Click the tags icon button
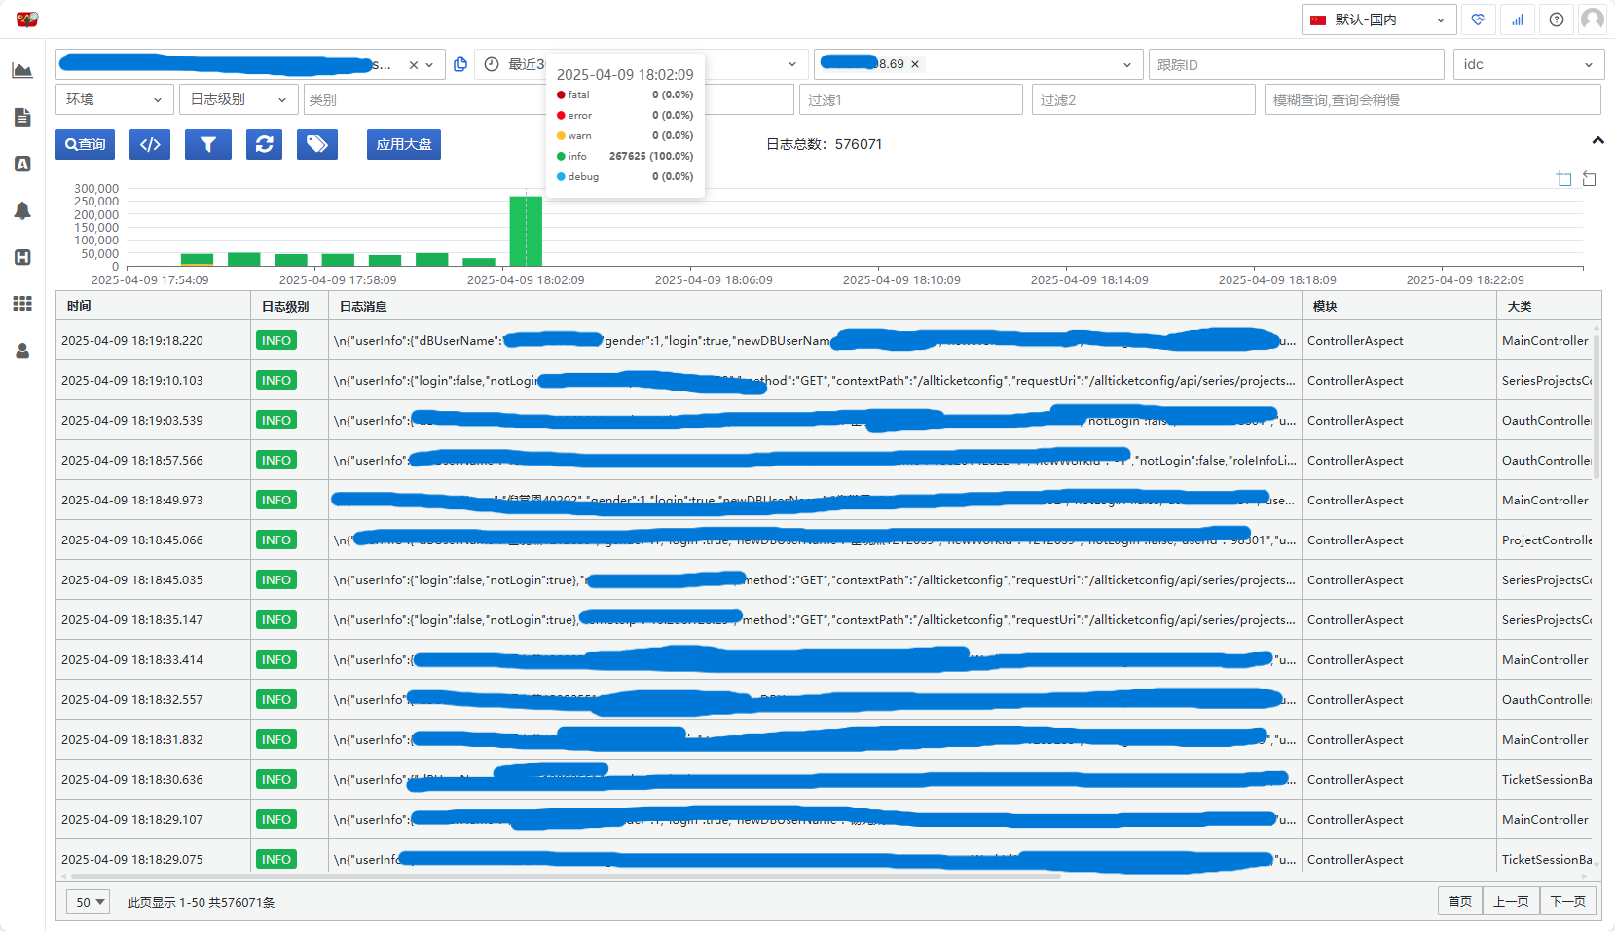This screenshot has height=931, width=1615. coord(317,144)
